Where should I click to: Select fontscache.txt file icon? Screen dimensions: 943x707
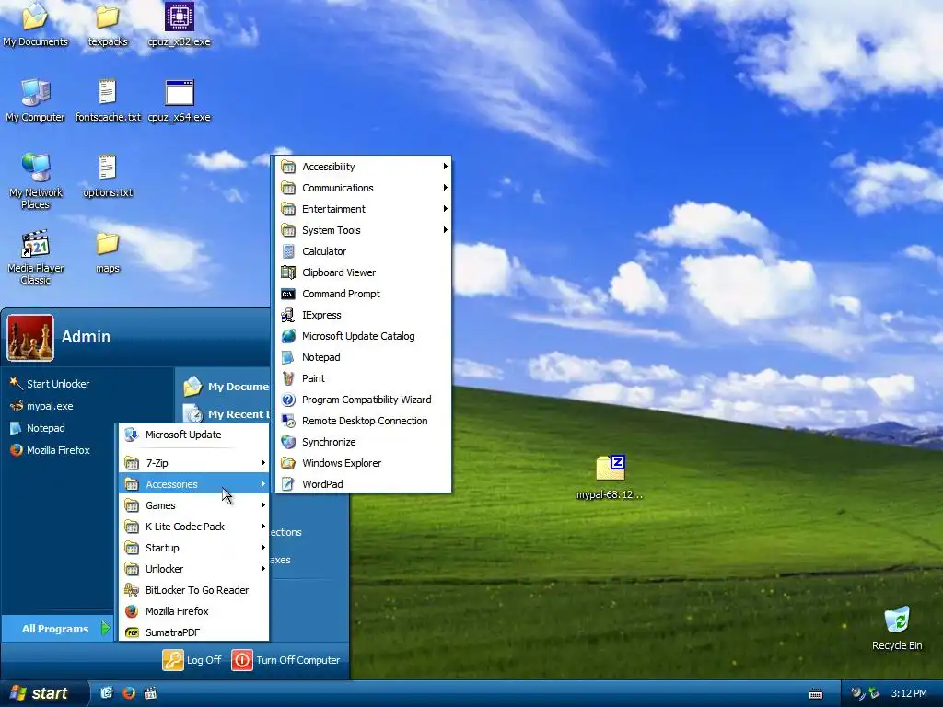108,100
